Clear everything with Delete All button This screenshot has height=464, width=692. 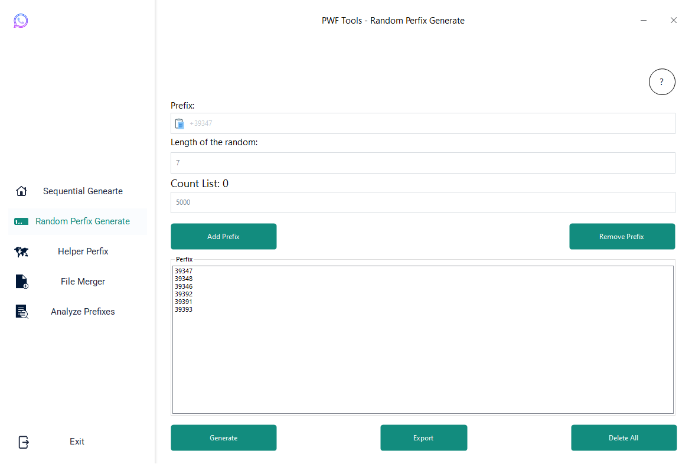[x=624, y=437]
